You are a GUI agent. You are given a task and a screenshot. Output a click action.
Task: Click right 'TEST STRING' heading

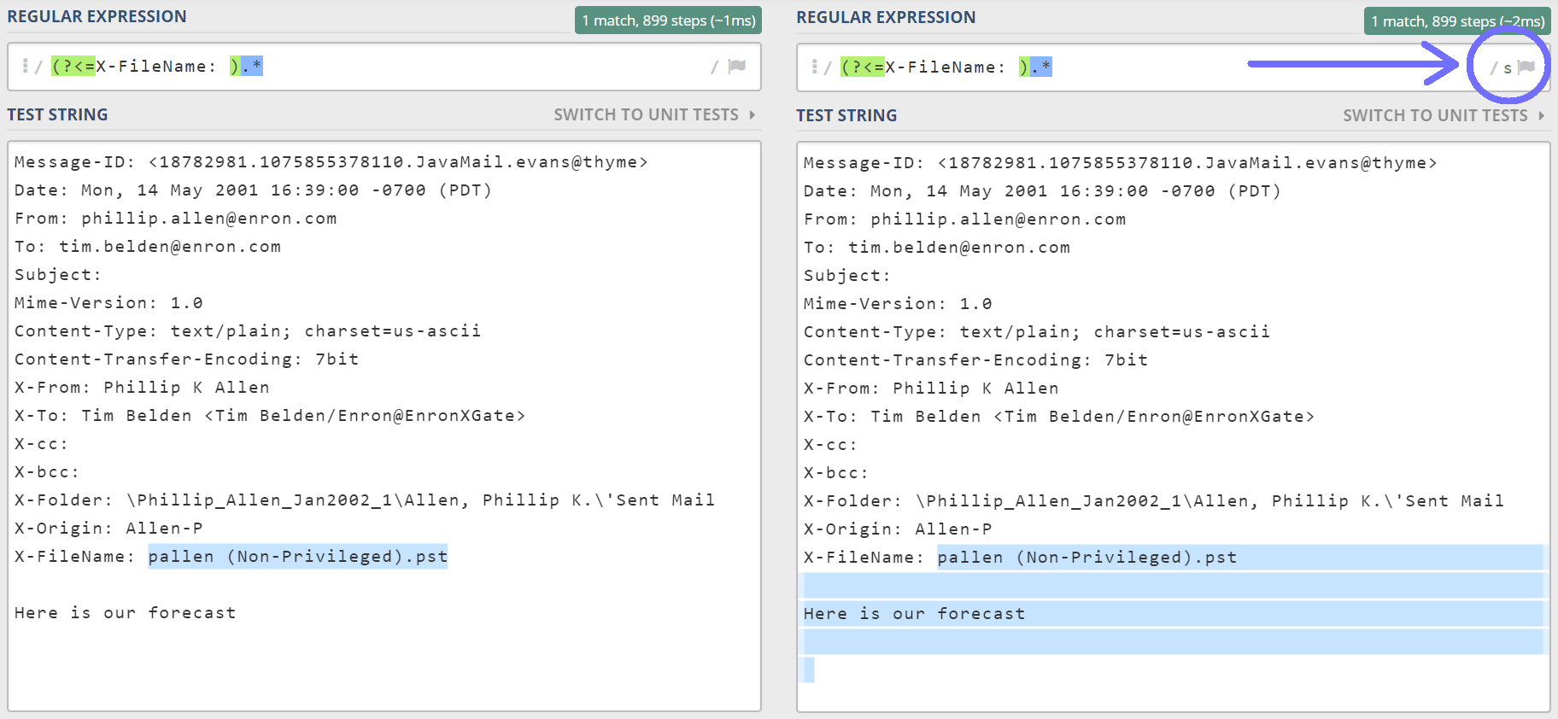pos(846,115)
